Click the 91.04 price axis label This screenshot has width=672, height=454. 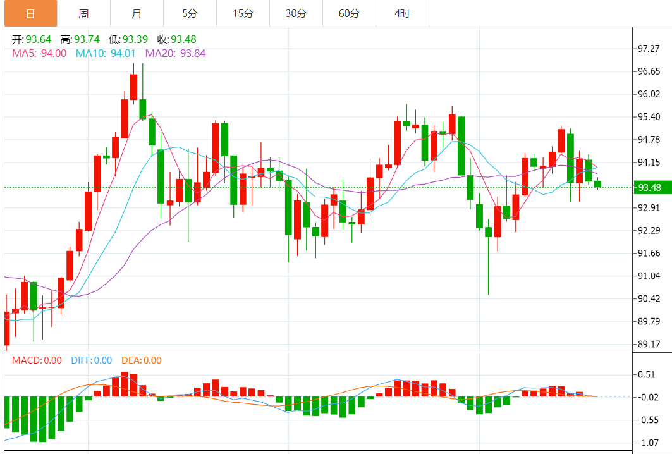[x=649, y=276]
